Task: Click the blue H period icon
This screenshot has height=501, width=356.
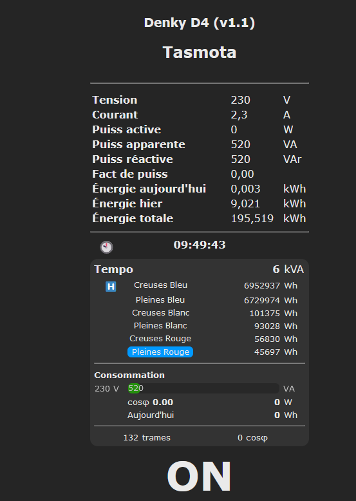Action: point(111,287)
